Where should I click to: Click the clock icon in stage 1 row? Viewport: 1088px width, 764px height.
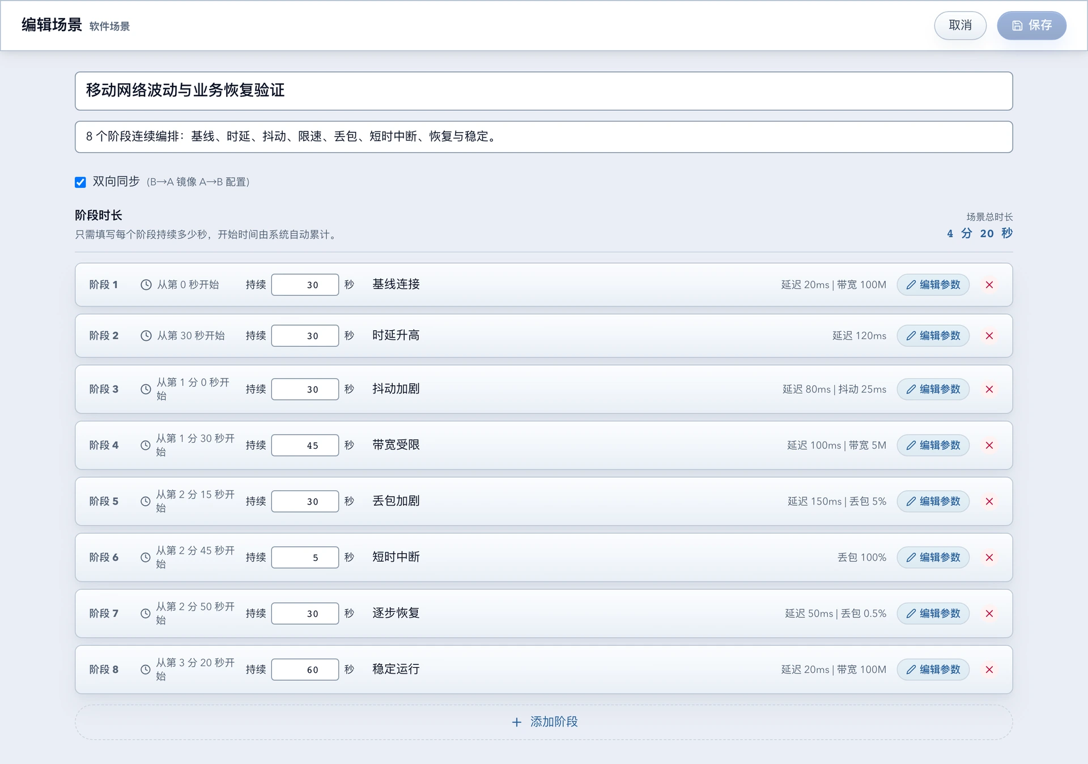[146, 285]
